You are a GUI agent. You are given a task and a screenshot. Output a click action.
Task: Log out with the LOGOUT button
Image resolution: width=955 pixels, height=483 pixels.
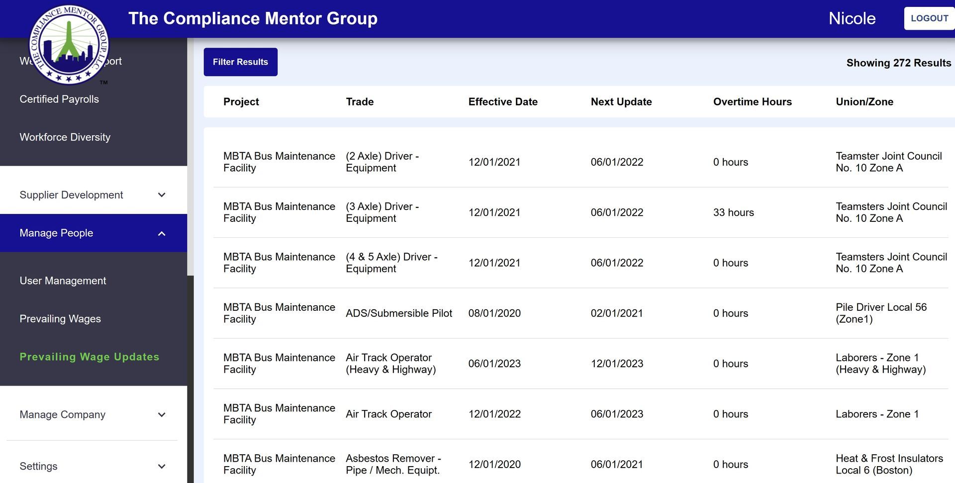tap(929, 18)
